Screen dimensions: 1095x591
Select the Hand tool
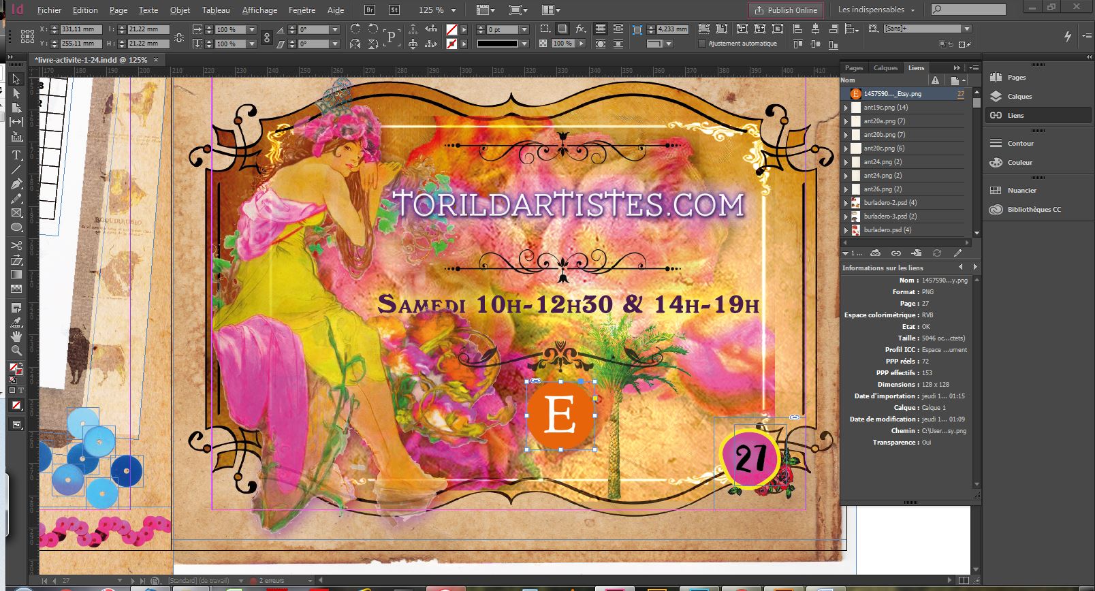[16, 336]
